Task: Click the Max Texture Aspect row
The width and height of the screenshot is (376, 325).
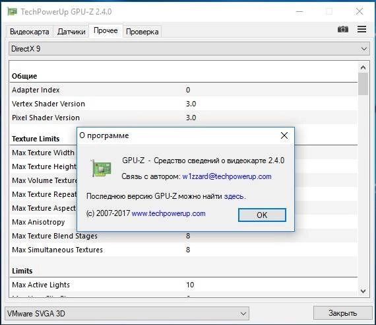Action: (x=43, y=208)
